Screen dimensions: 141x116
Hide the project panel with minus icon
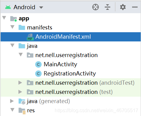coord(135,7)
